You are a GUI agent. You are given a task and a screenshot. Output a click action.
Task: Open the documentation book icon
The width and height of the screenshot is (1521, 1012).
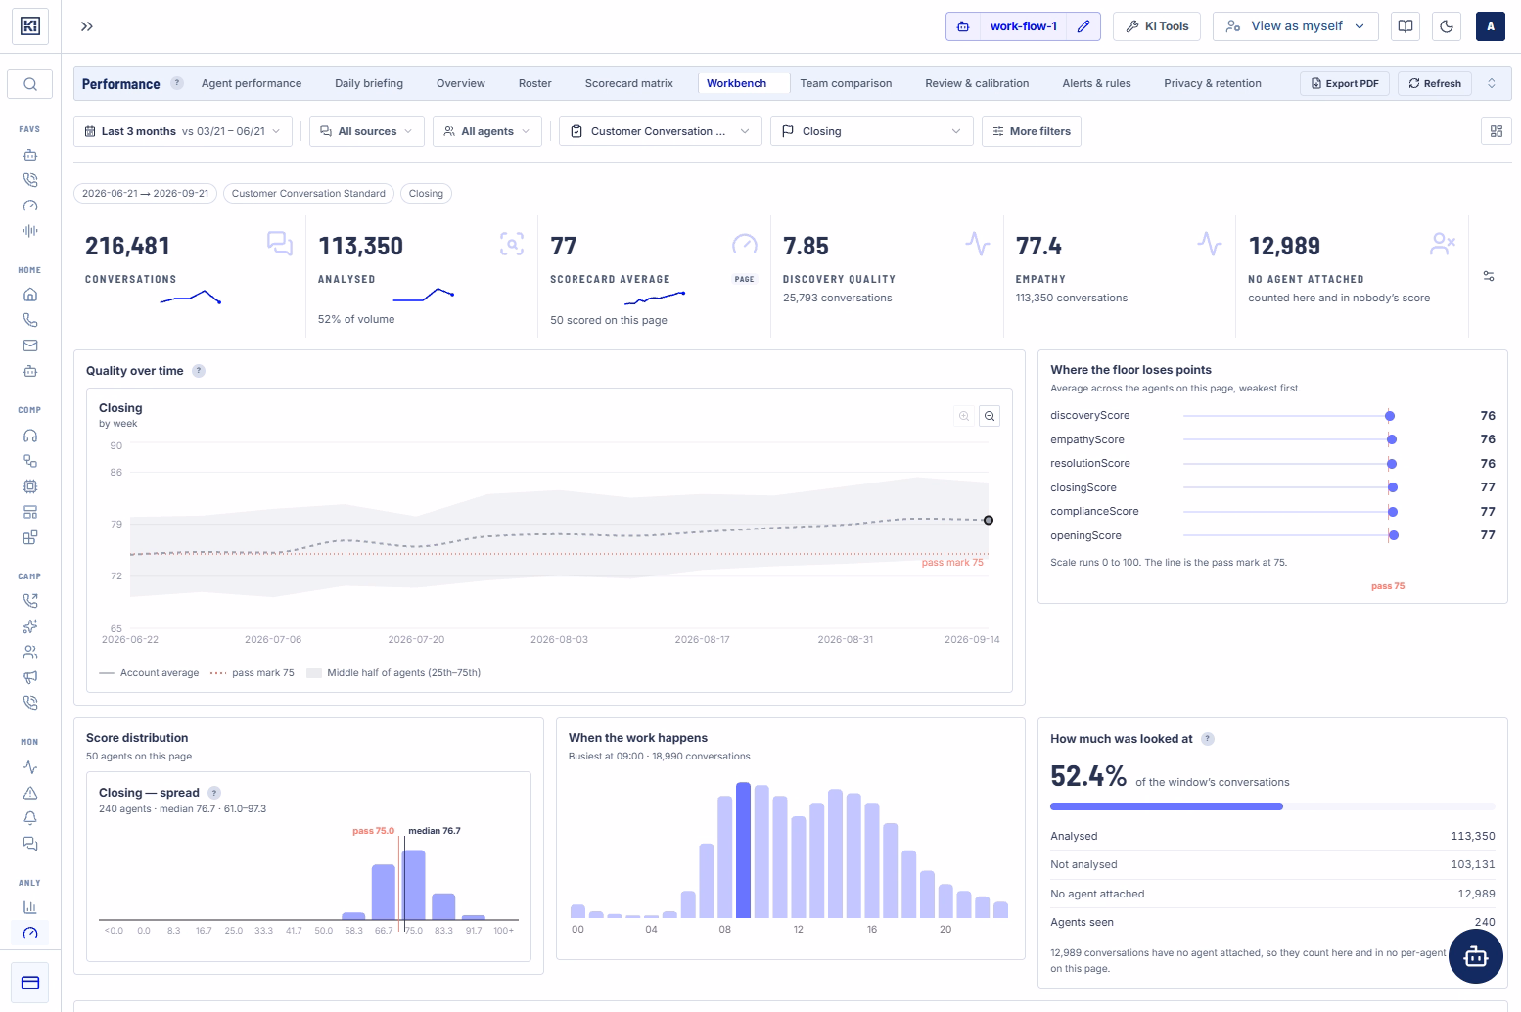[x=1406, y=26]
